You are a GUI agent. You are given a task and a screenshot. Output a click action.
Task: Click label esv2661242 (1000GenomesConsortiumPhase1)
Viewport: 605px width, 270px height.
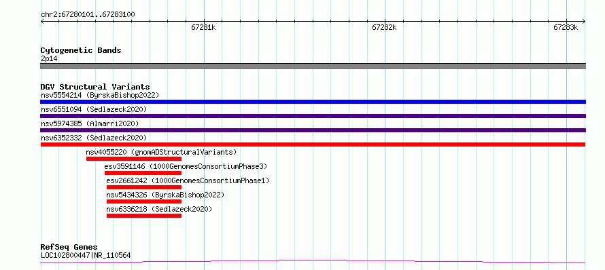click(x=188, y=180)
